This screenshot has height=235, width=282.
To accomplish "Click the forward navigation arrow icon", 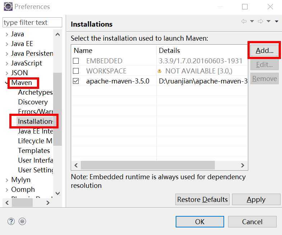I will tap(260, 21).
